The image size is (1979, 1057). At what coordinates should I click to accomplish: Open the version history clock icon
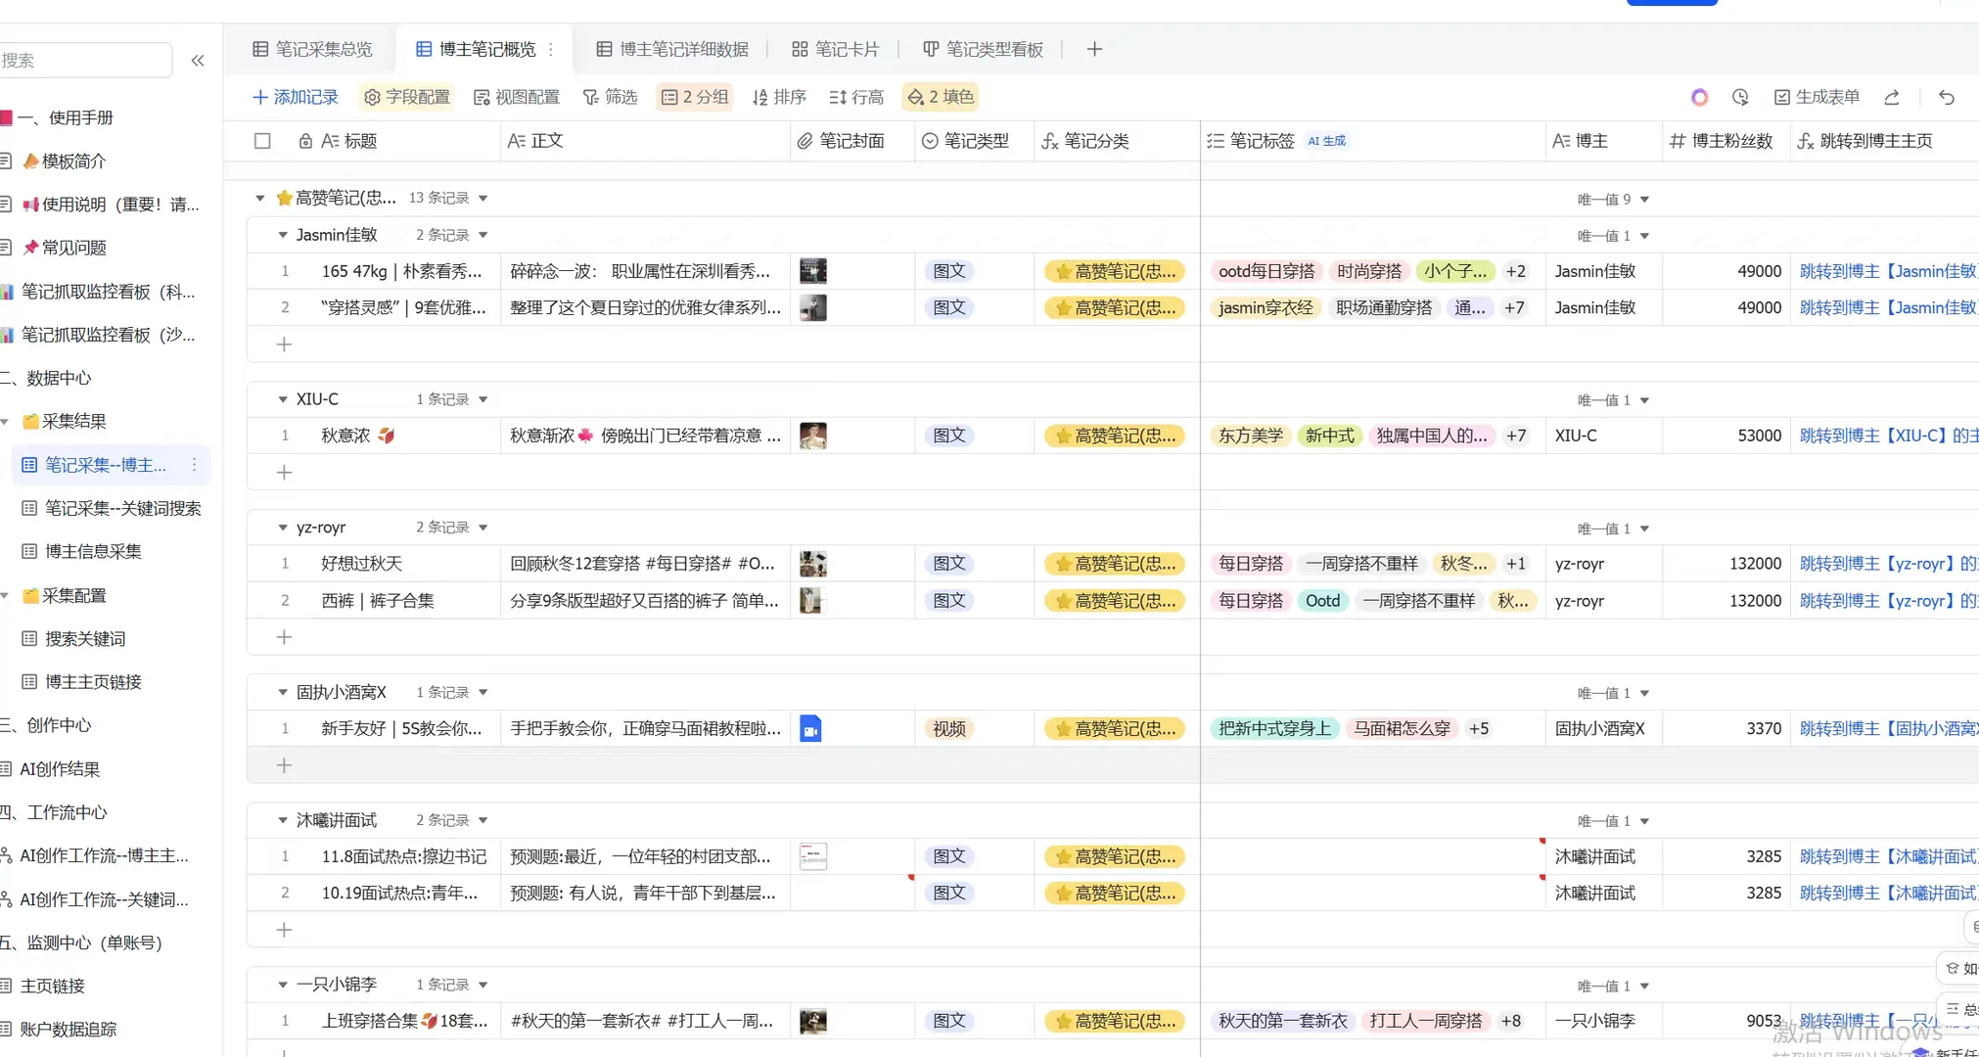click(1740, 97)
